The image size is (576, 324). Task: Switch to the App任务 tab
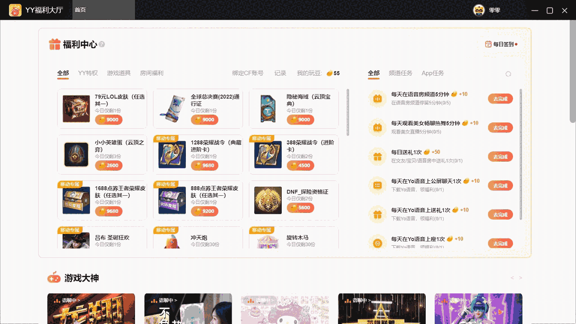coord(432,73)
